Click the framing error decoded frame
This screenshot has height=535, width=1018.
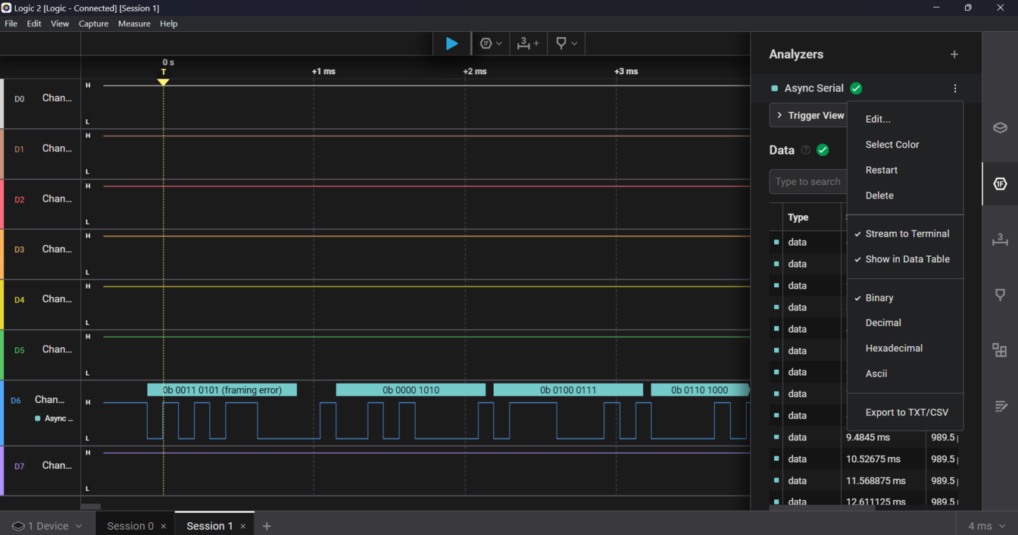click(x=222, y=390)
